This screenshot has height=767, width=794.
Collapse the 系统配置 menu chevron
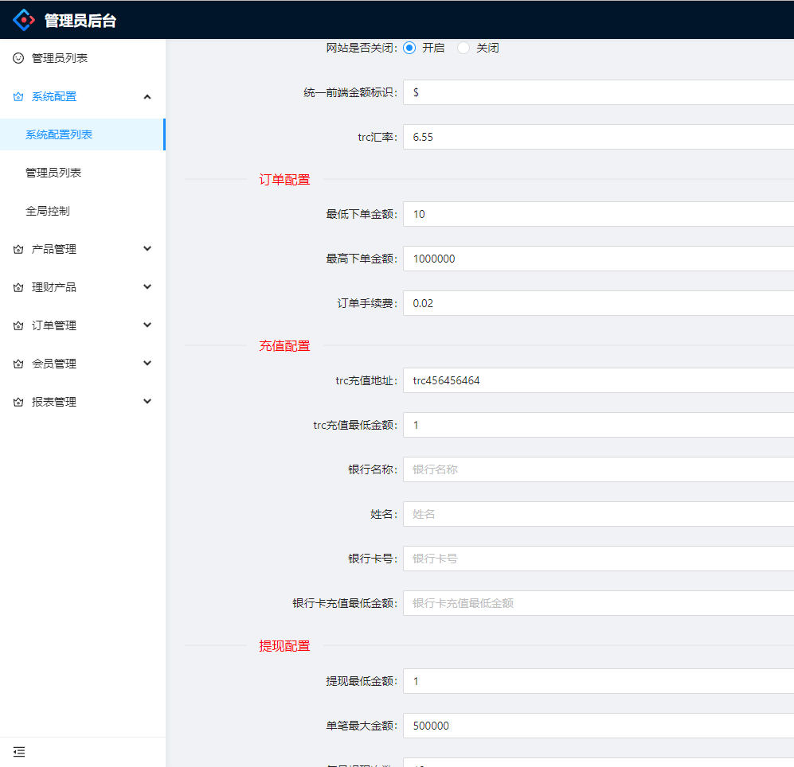pos(147,96)
